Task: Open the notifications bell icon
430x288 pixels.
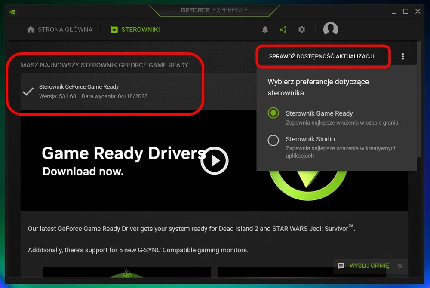Action: pyautogui.click(x=265, y=29)
